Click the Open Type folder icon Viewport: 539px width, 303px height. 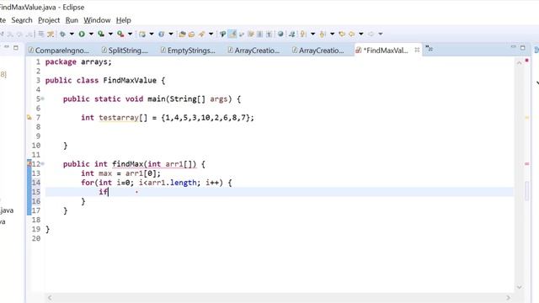182,34
